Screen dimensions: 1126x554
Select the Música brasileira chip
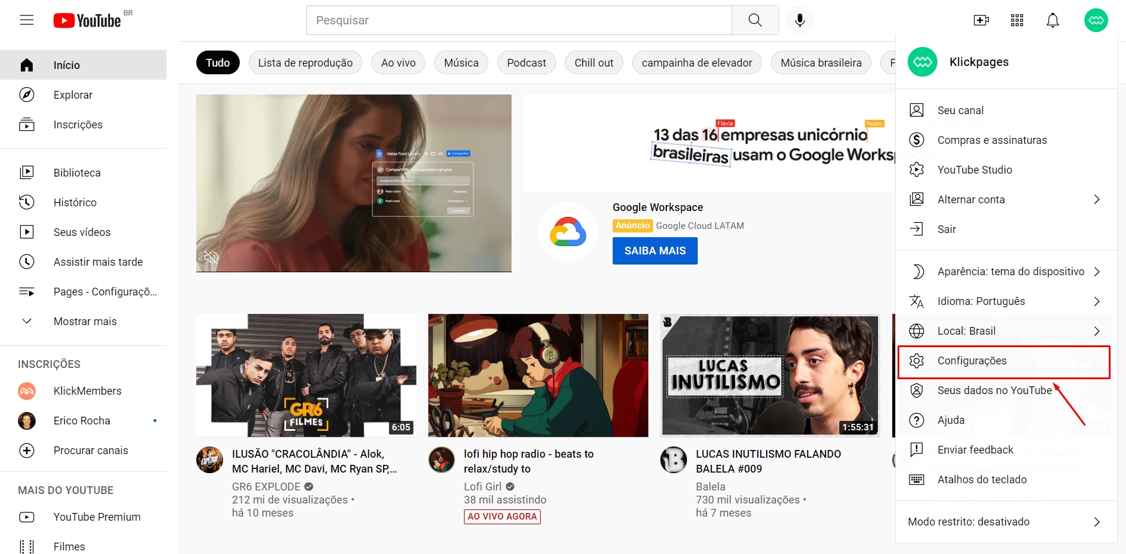click(821, 62)
